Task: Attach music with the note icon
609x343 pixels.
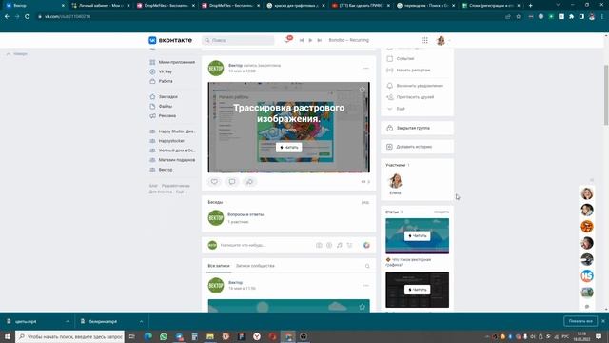Action: coord(340,245)
